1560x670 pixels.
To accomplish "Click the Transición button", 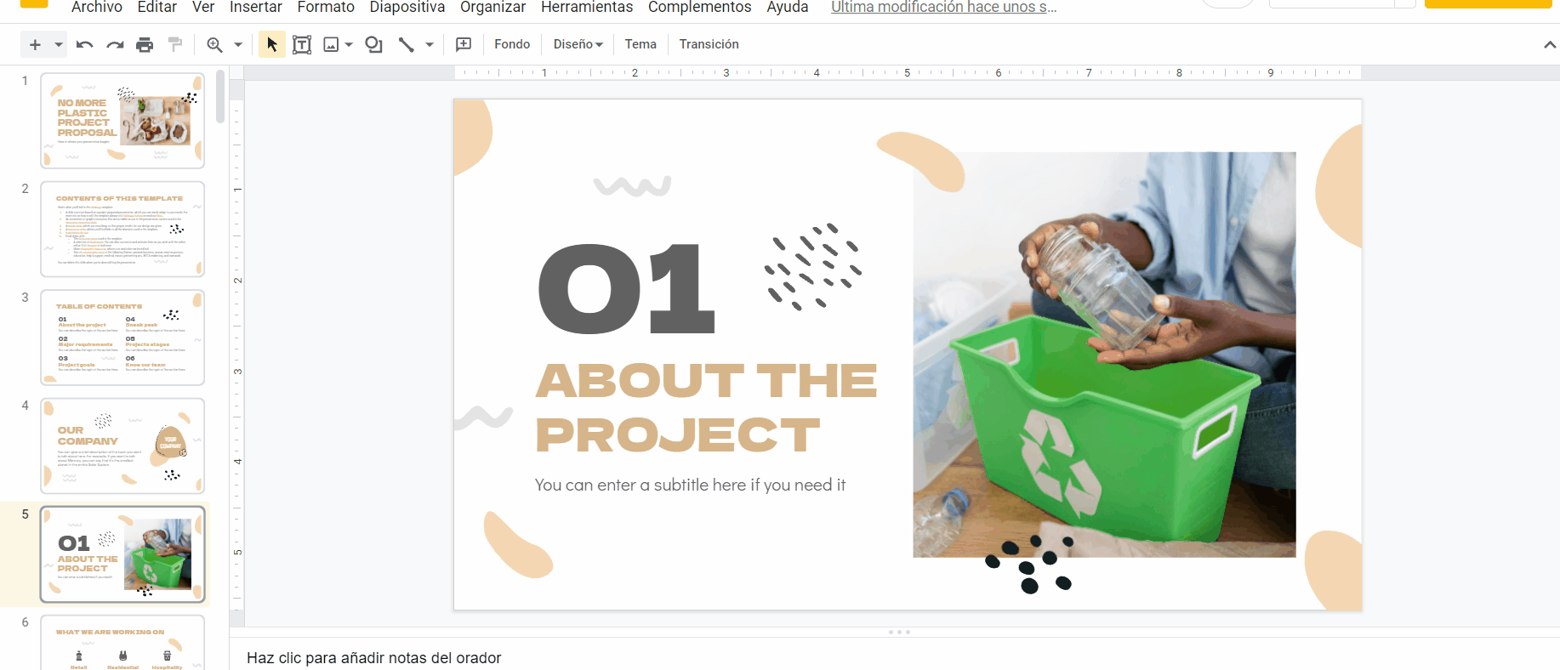I will point(709,44).
